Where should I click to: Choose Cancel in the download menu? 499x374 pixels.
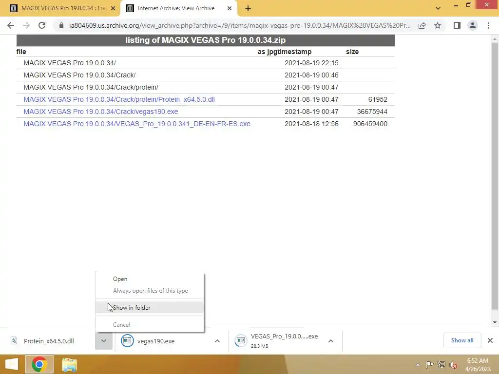150,325
